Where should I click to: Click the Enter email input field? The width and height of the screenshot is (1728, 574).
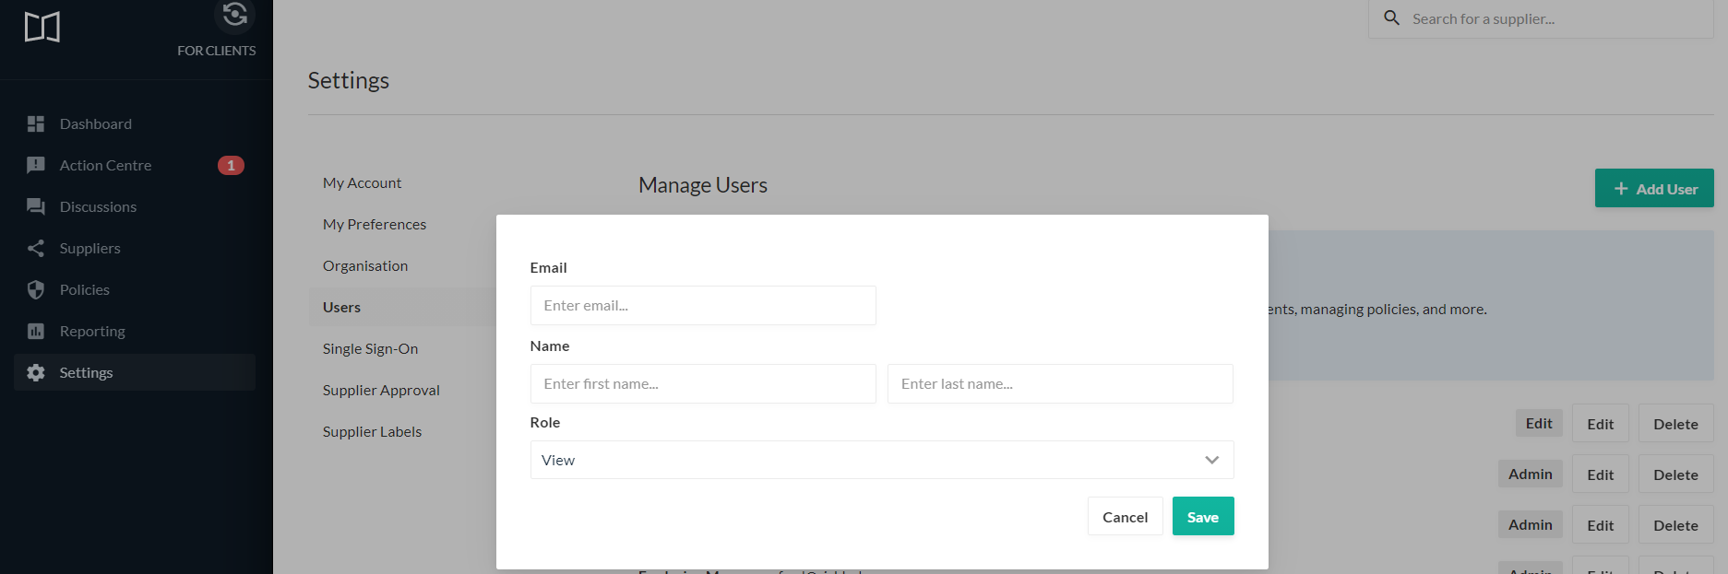702,305
